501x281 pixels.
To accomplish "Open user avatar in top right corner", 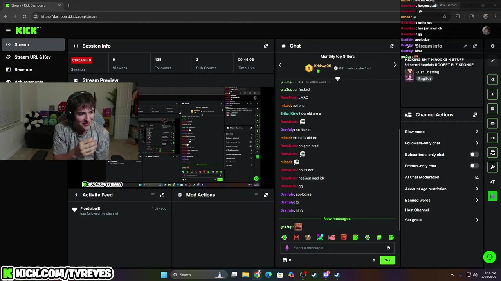I will click(x=486, y=30).
